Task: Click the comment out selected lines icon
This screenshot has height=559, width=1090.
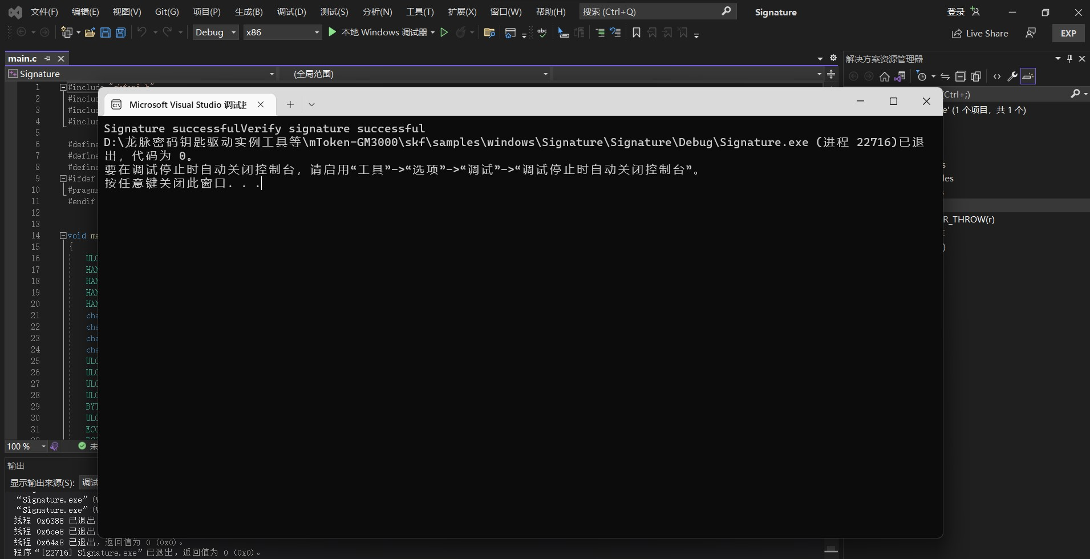Action: point(564,33)
